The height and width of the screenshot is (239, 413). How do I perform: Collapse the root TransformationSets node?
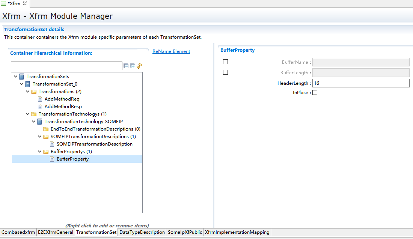pyautogui.click(x=16, y=77)
